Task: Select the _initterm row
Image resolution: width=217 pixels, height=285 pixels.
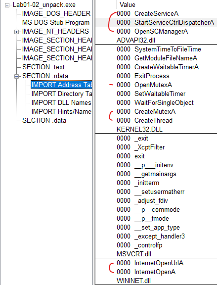Action: [x=156, y=183]
